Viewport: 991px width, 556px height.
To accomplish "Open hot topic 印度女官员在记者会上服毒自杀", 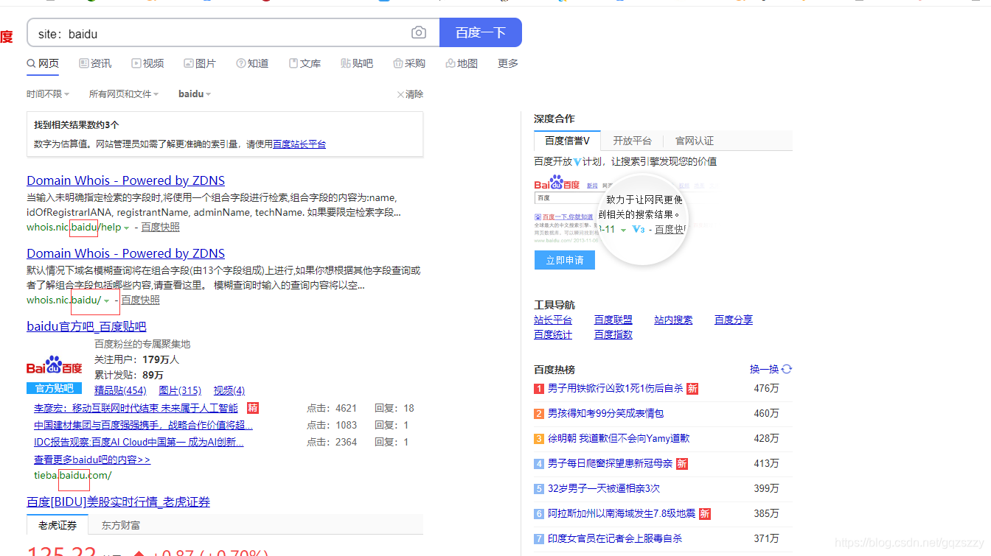I will (615, 538).
